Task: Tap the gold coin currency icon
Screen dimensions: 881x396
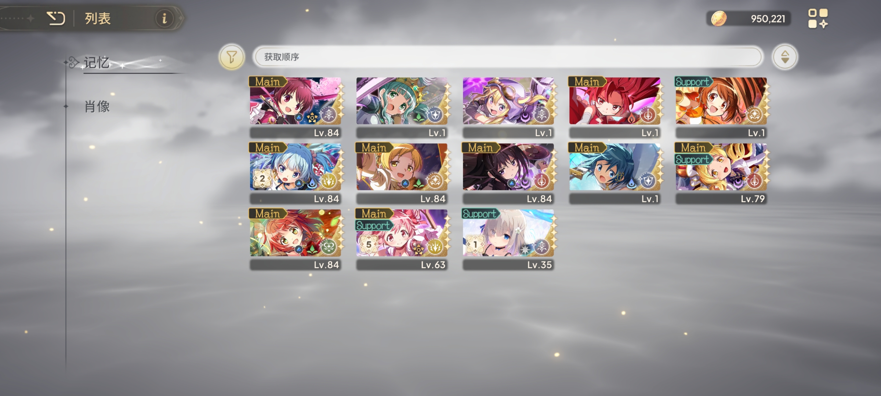Action: (x=719, y=18)
